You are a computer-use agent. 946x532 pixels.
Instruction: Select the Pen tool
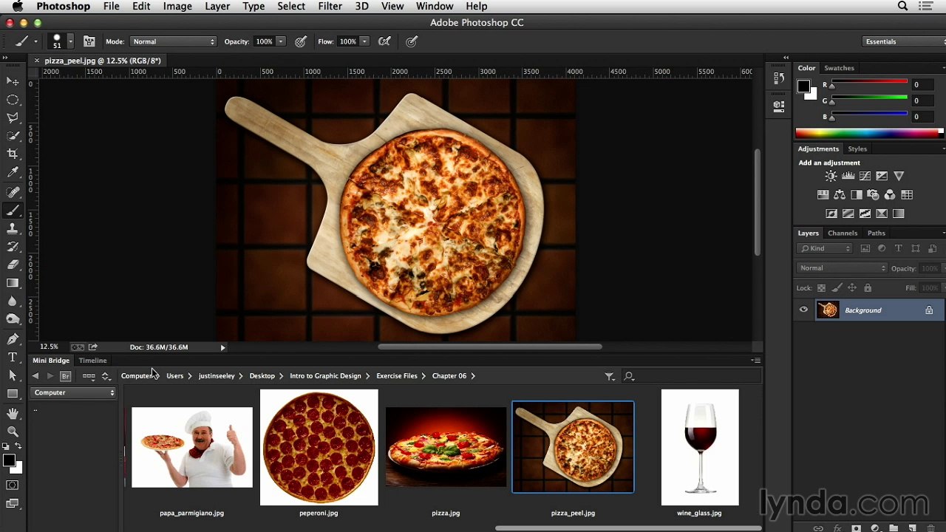(x=13, y=339)
